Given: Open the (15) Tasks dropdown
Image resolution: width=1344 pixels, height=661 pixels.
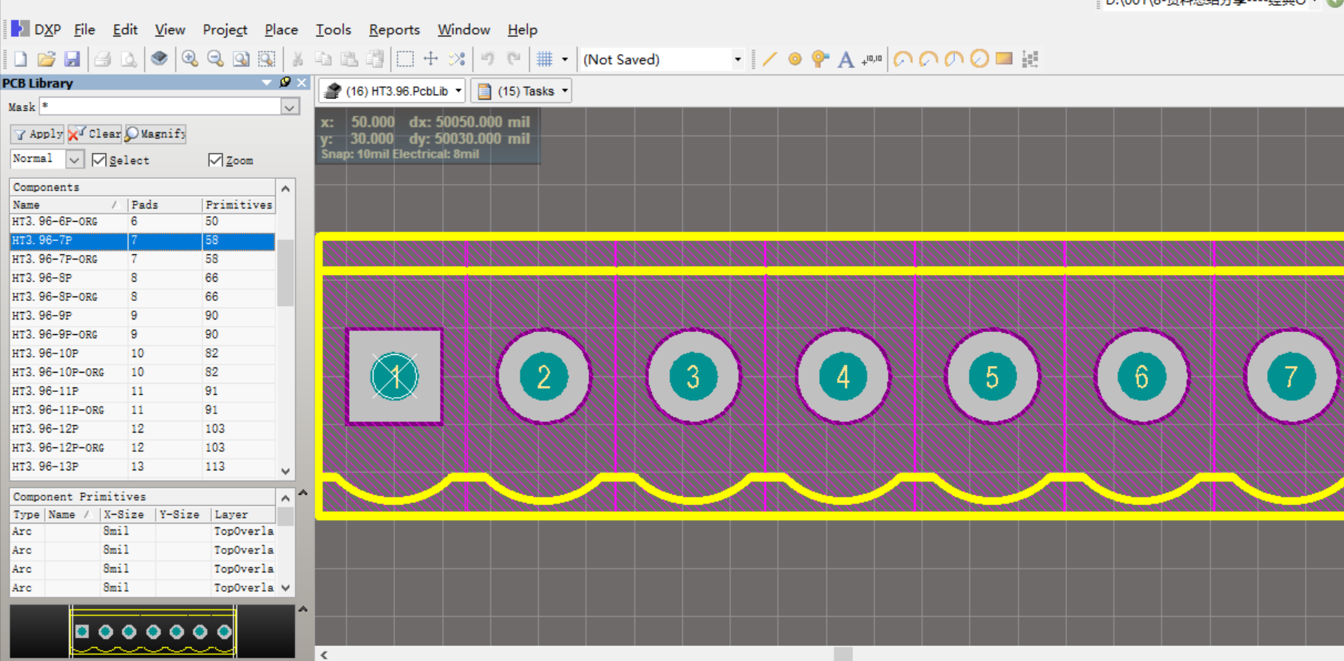Looking at the screenshot, I should (x=565, y=91).
